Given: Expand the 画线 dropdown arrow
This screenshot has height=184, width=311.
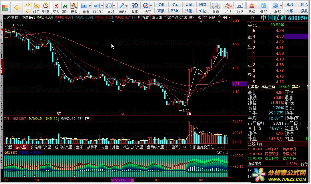Looking at the screenshot, I should tap(127, 6).
